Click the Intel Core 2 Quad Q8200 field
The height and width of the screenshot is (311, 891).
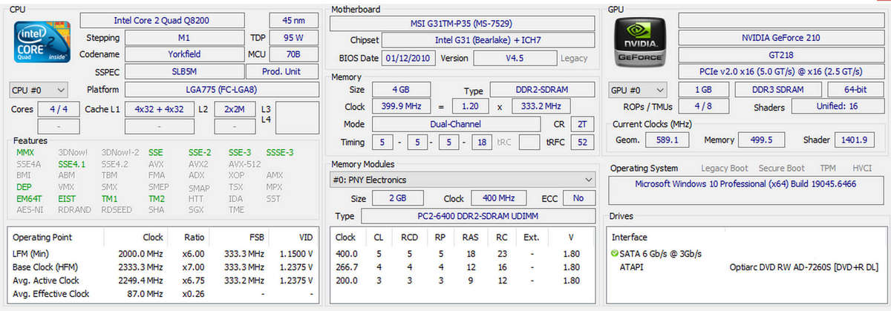click(161, 20)
